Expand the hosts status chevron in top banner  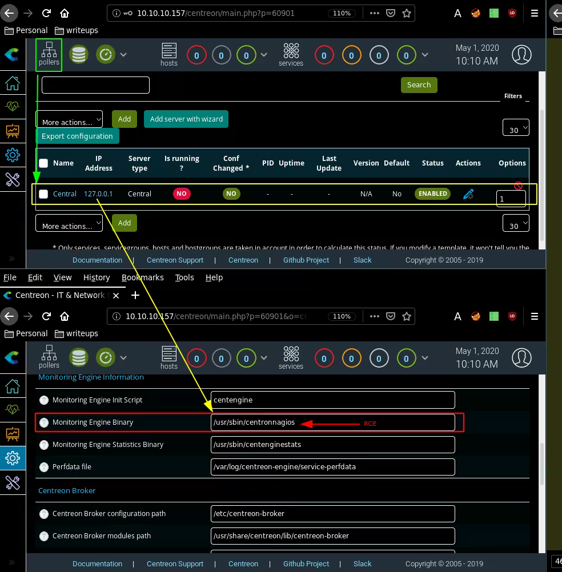click(264, 55)
